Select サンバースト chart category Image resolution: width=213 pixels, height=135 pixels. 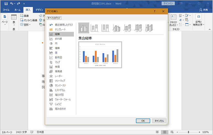tap(61, 85)
